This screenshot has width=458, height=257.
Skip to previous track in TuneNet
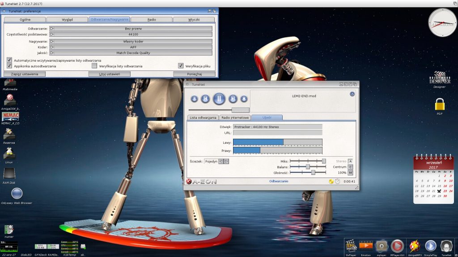click(x=205, y=99)
